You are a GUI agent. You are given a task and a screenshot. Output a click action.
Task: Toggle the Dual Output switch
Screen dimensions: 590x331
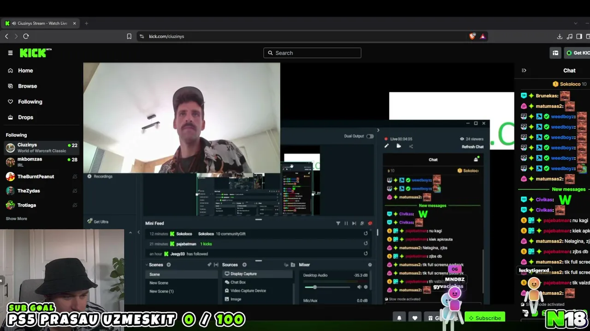[370, 136]
